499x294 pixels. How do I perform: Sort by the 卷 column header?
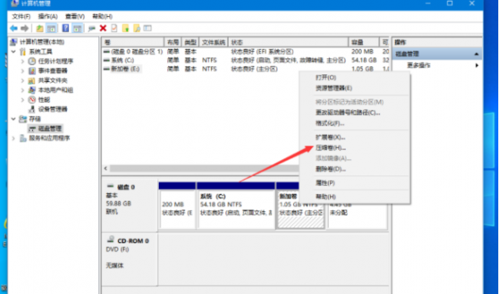(133, 42)
